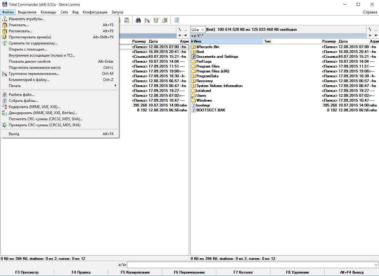Image resolution: width=379 pixels, height=276 pixels.
Task: Choose Декодировать (MIME, UUE, XXE, BinHex)
Action: tap(60, 113)
